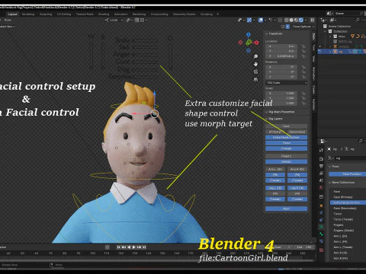
Task: Expand the rig item in outliner
Action: [330, 52]
